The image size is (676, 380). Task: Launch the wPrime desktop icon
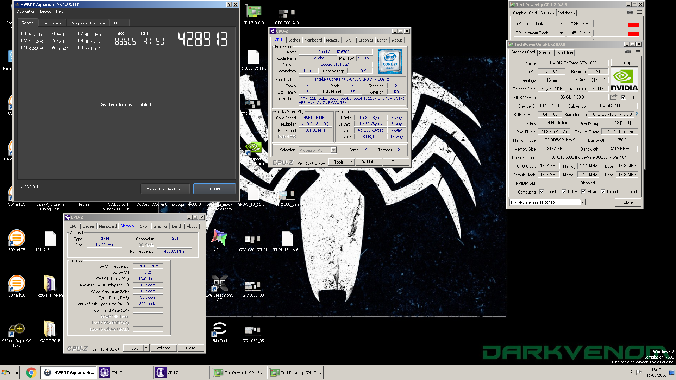[219, 241]
